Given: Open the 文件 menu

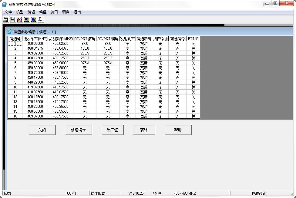Looking at the screenshot, I should point(8,12).
